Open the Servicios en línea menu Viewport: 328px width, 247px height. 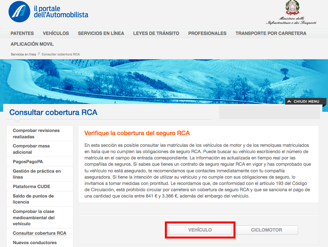tap(101, 33)
